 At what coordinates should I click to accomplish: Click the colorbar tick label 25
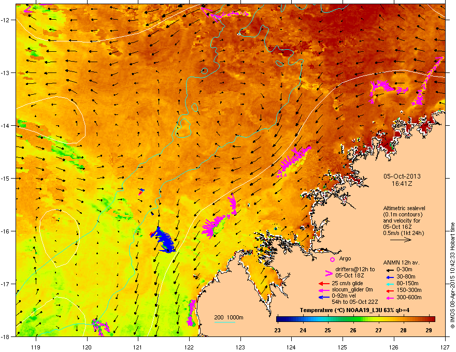click(328, 330)
